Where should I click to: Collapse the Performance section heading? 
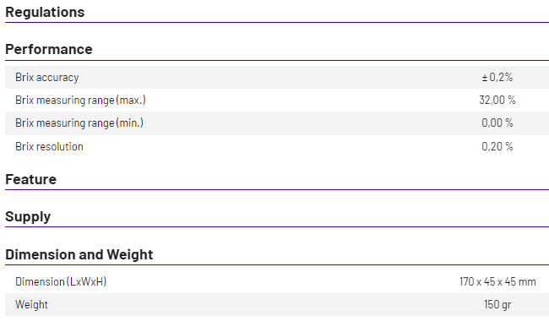[x=49, y=49]
